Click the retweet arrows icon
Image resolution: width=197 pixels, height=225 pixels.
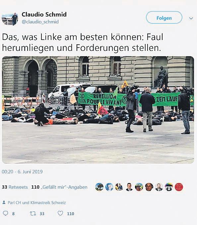coord(33,213)
